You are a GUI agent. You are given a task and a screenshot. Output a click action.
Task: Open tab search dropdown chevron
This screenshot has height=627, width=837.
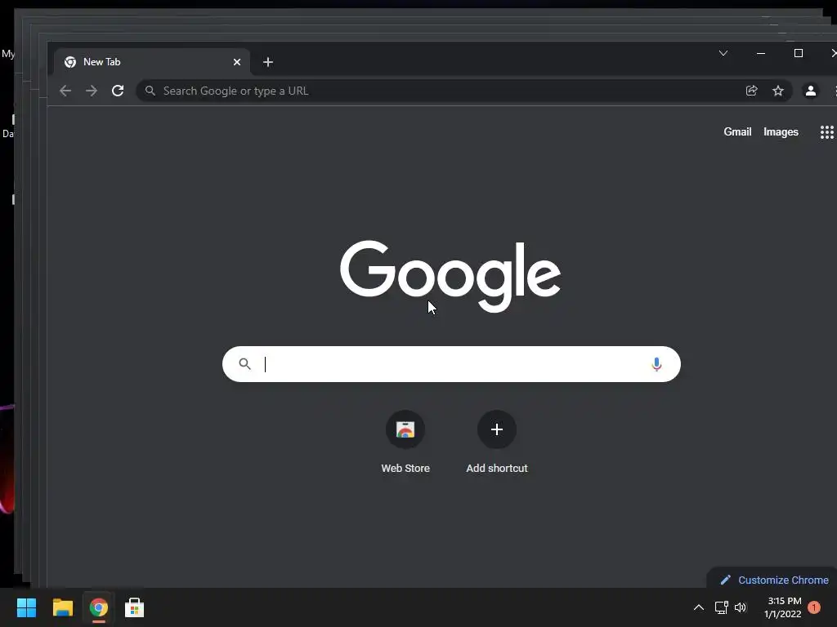click(723, 53)
